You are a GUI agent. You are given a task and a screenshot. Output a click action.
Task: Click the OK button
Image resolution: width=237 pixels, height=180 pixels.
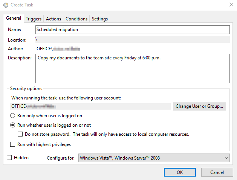click(x=180, y=172)
